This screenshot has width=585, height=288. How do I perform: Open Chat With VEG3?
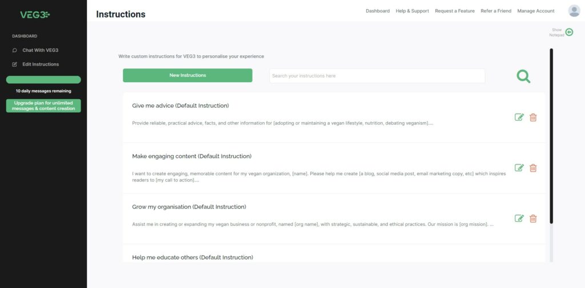[41, 50]
